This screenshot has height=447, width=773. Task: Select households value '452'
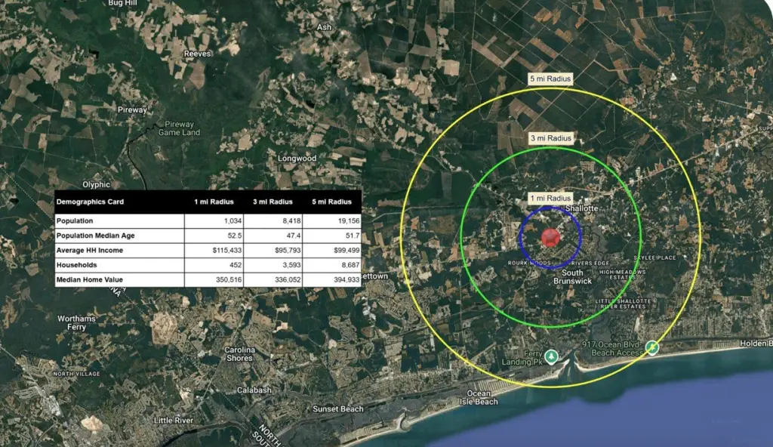[236, 265]
